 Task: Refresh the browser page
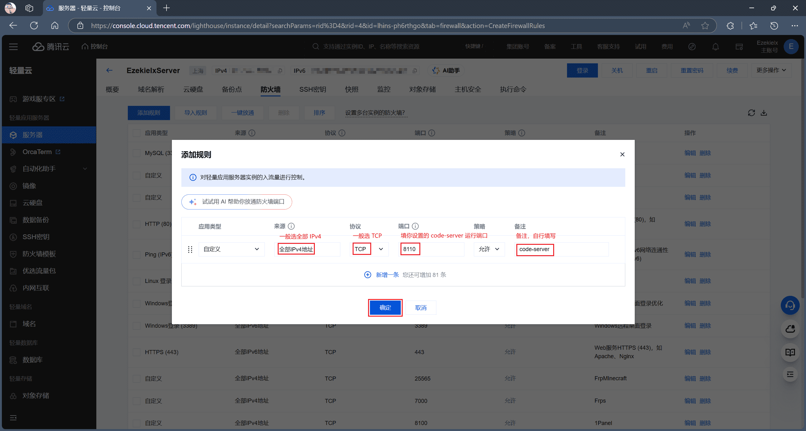click(x=34, y=26)
